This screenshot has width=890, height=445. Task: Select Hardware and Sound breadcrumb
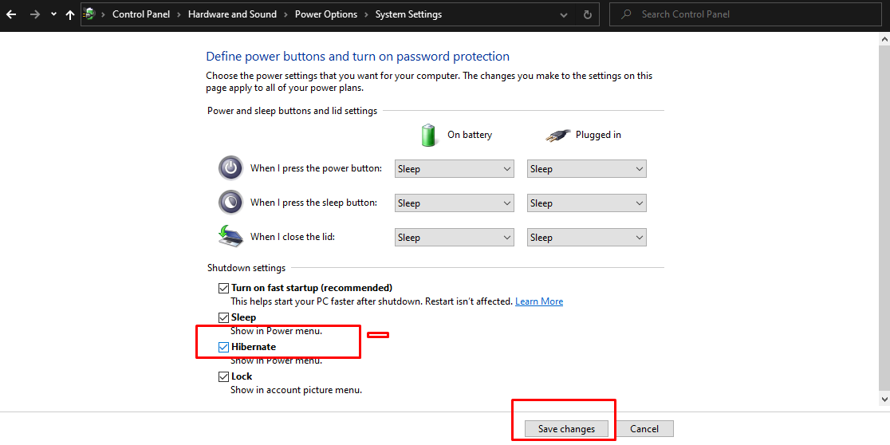(x=232, y=14)
